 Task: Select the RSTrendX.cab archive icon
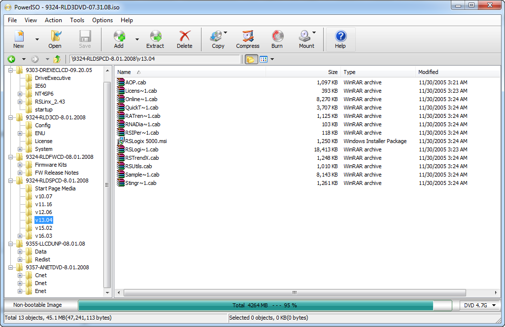tap(121, 158)
